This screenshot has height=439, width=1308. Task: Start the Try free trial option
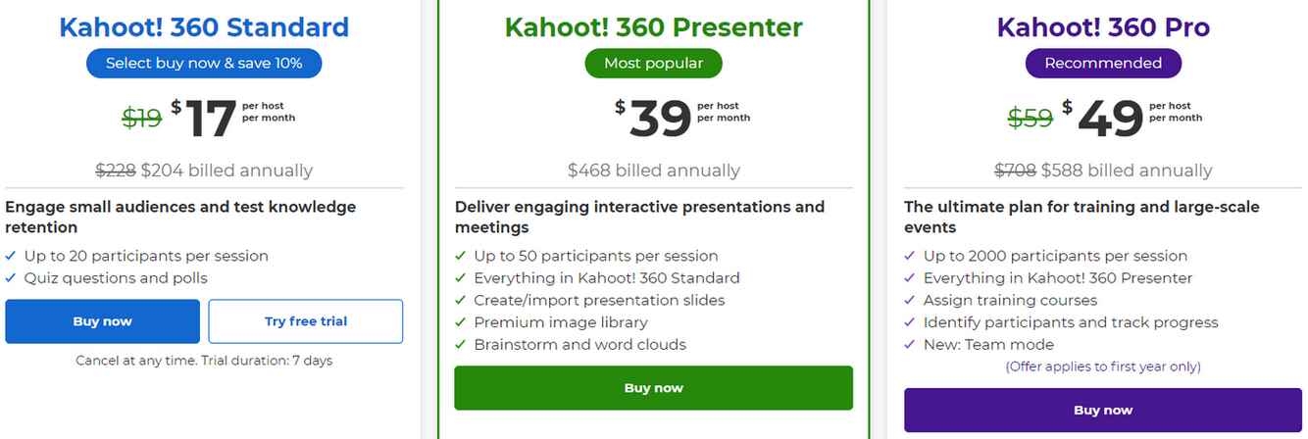click(x=306, y=321)
